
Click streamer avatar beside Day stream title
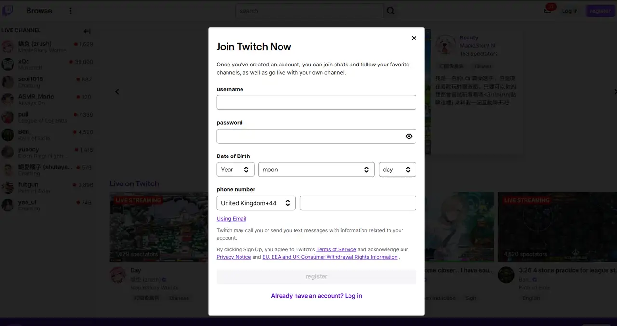118,275
